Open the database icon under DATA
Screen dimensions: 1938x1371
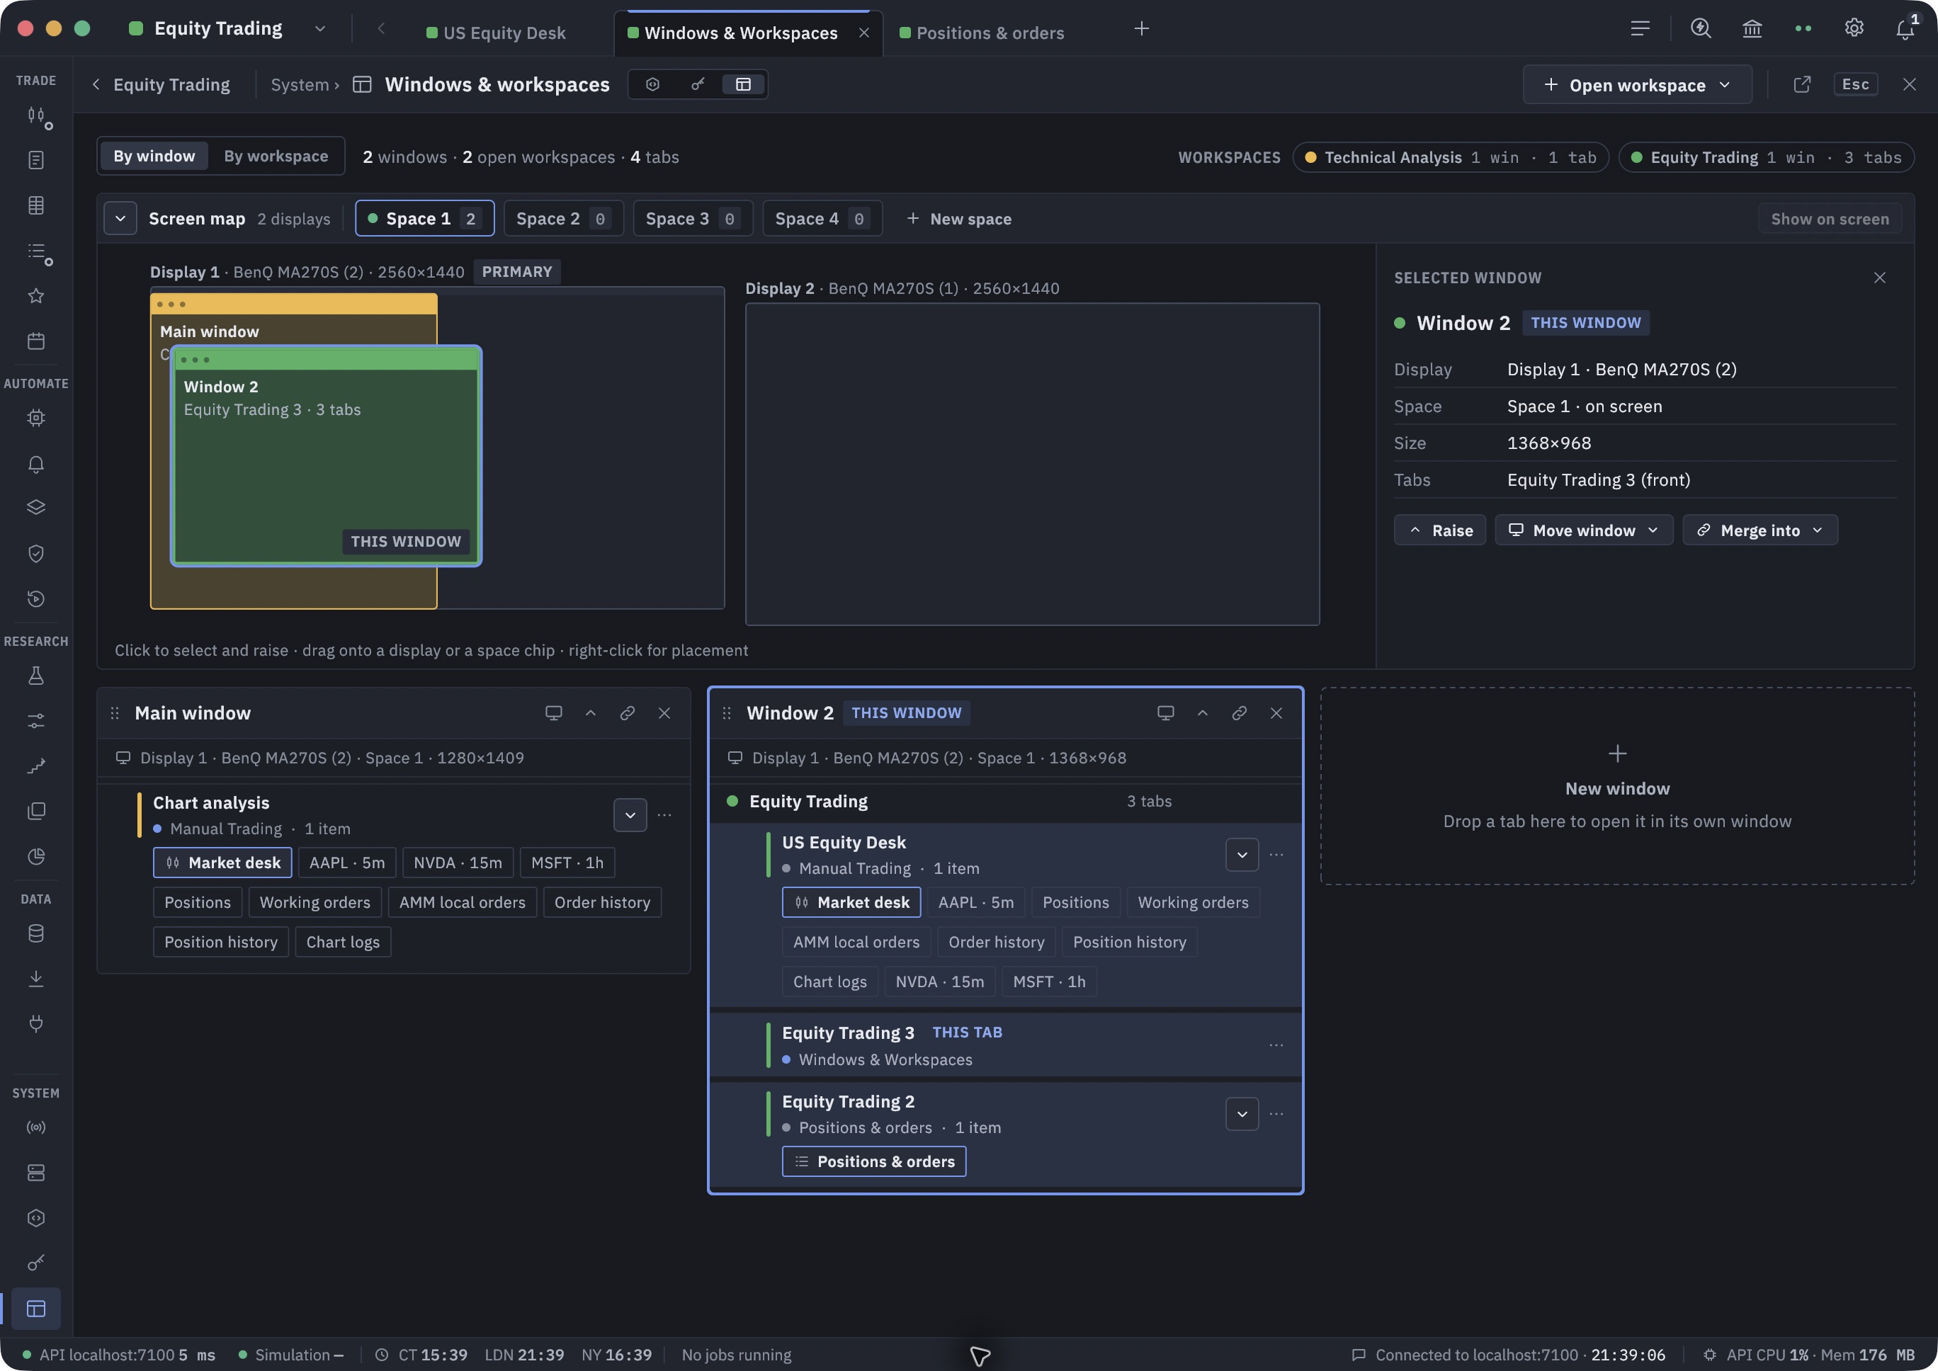click(36, 933)
